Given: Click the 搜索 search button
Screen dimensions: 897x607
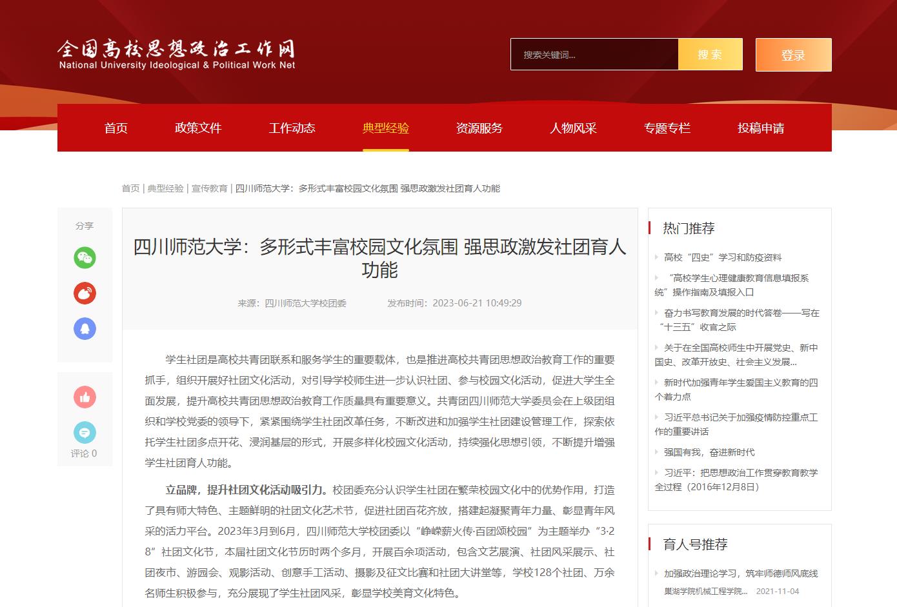Looking at the screenshot, I should coord(710,55).
